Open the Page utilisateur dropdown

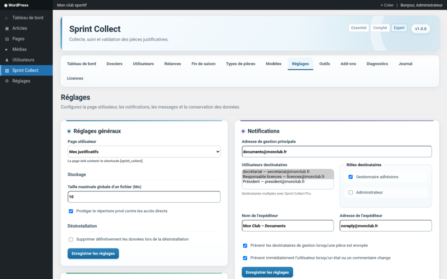coord(144,152)
